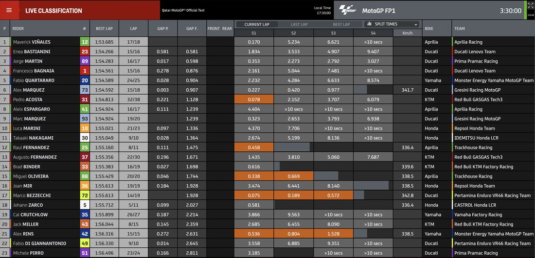This screenshot has height=258, width=535.
Task: Sort by the Best Lap column header
Action: tap(105, 29)
